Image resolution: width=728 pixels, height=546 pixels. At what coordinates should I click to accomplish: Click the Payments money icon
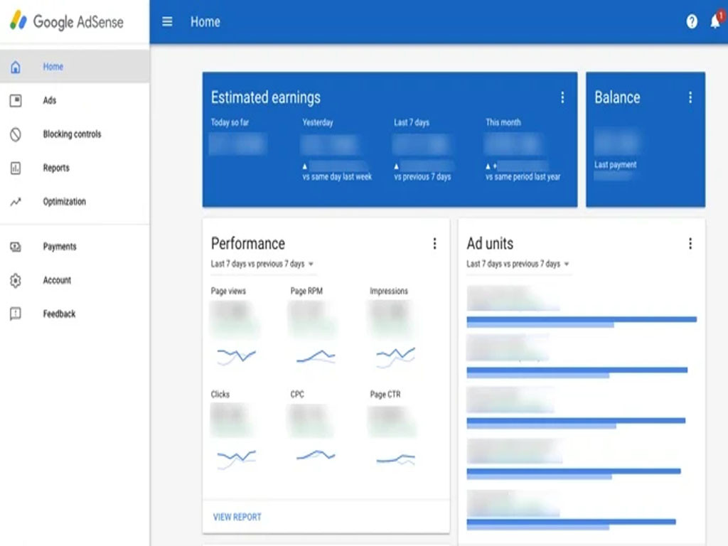click(x=16, y=247)
